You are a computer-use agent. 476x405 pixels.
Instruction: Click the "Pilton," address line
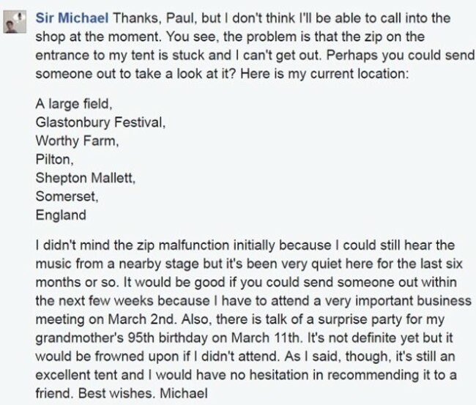pos(54,160)
